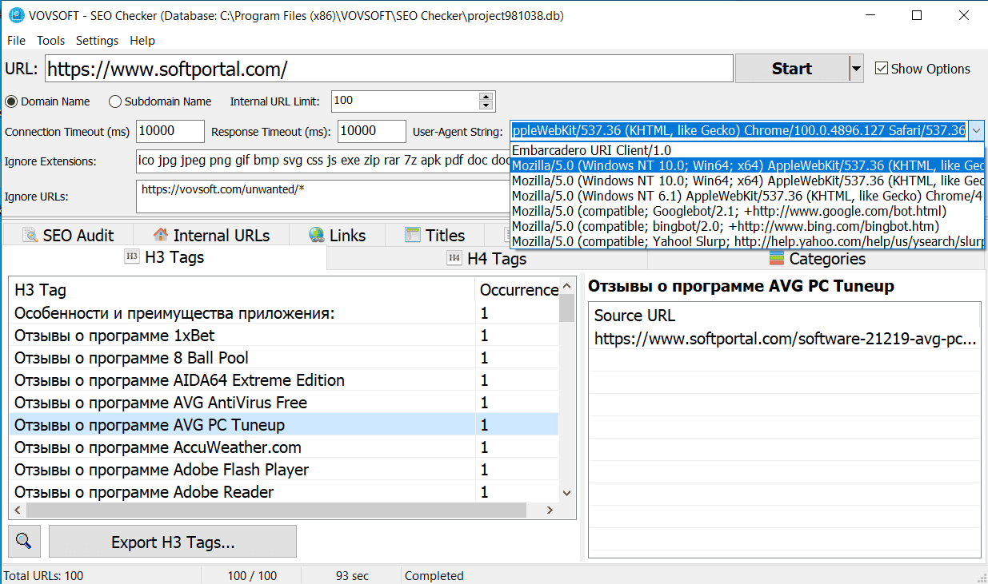Click the Links globe icon
The image size is (988, 584).
point(317,235)
